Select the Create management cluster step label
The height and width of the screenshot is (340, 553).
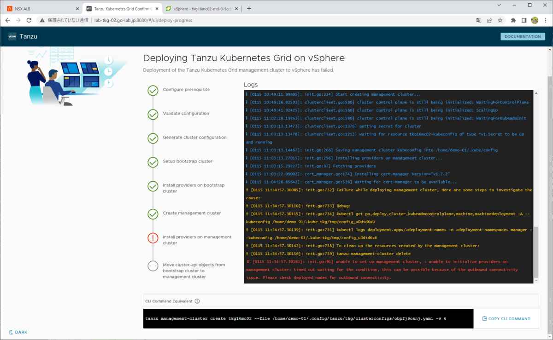[192, 213]
